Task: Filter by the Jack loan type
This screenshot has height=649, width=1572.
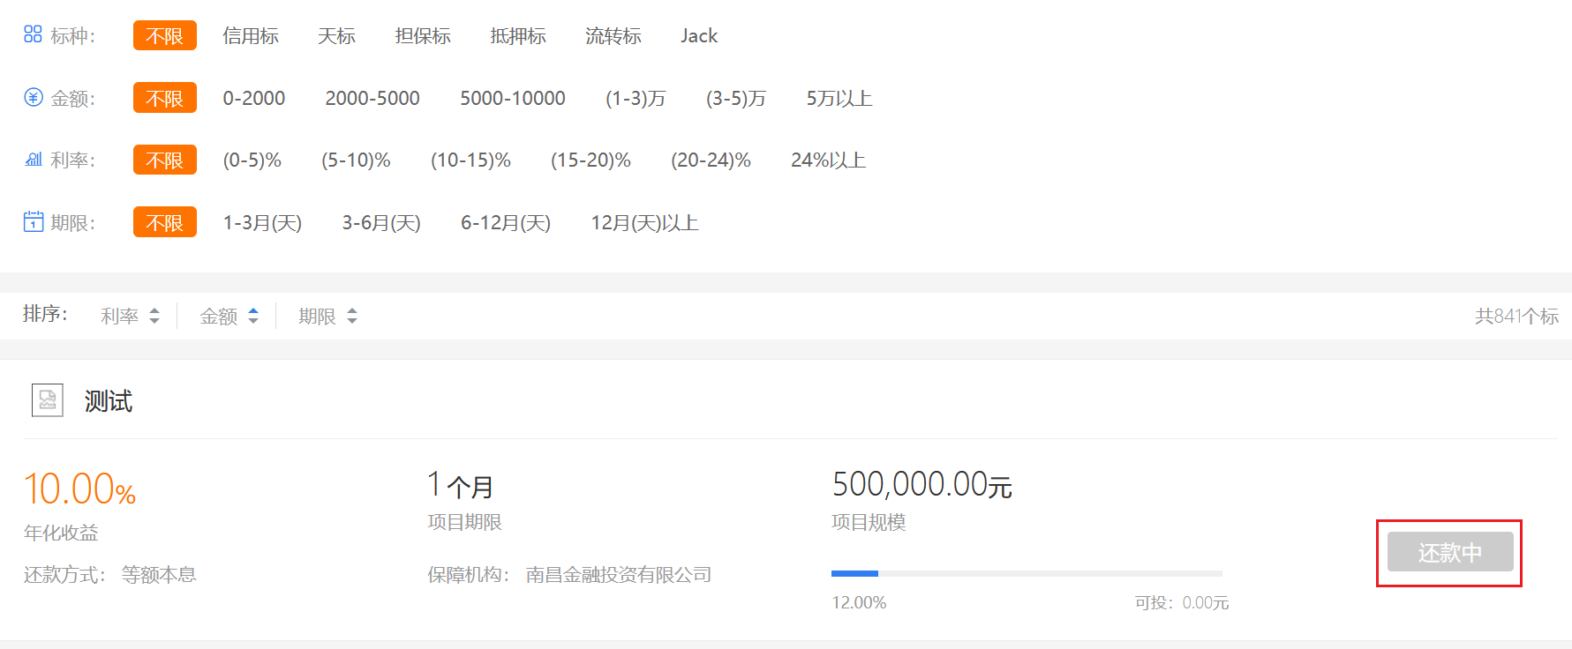Action: (698, 36)
